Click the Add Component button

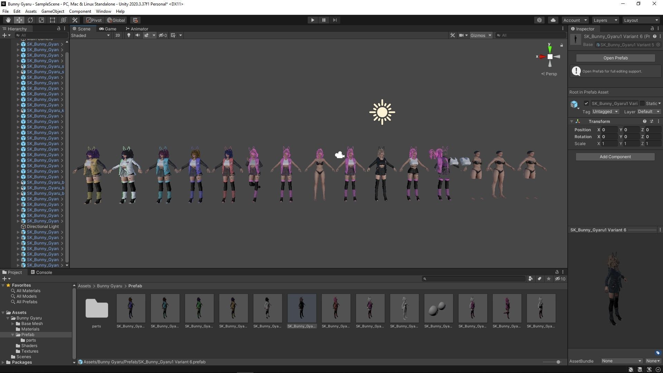point(615,157)
